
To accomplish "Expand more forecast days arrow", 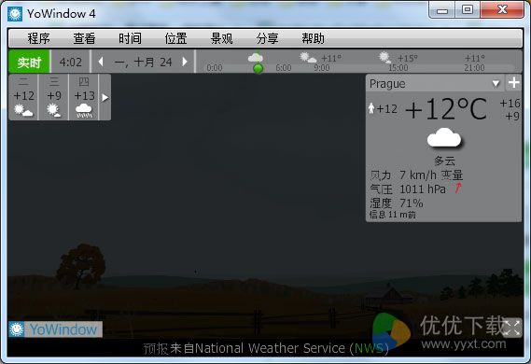I will [x=105, y=97].
